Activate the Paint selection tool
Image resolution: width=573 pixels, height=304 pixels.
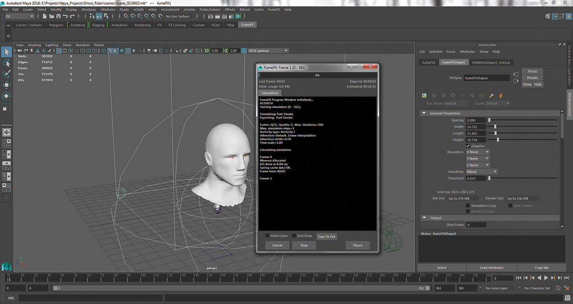pos(7,74)
